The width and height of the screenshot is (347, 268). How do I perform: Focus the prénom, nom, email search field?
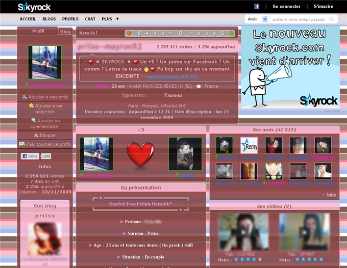(x=299, y=19)
